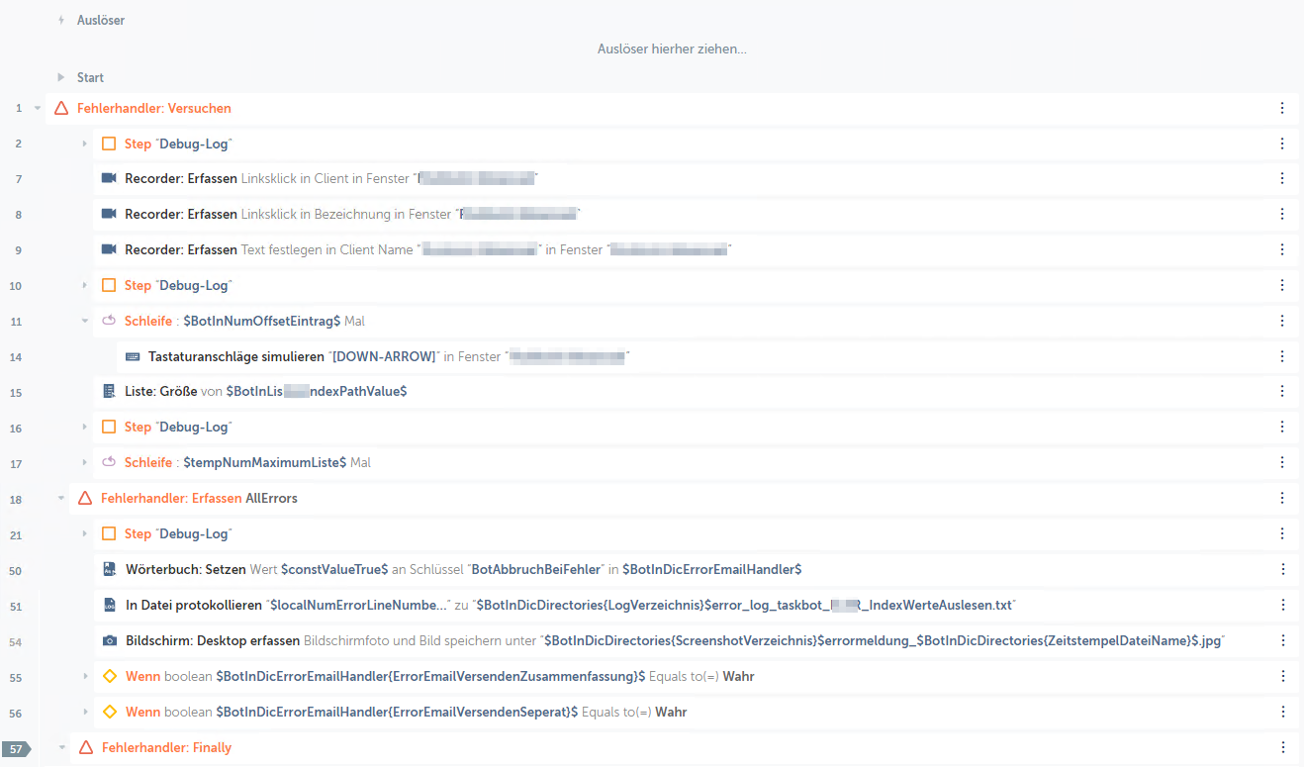Click the diamond icon on line 55

point(110,676)
